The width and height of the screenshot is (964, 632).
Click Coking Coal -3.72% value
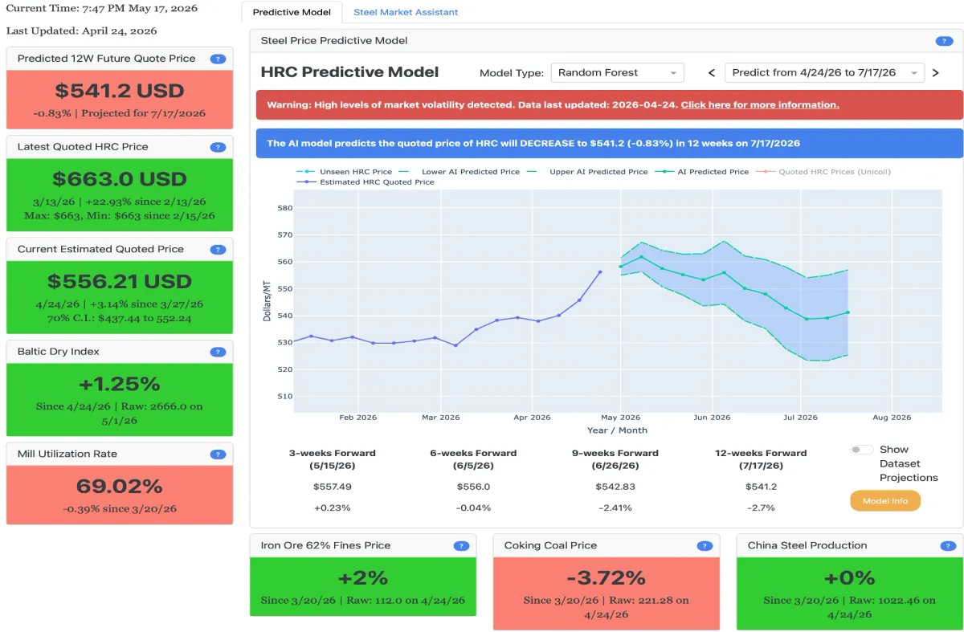pyautogui.click(x=607, y=578)
